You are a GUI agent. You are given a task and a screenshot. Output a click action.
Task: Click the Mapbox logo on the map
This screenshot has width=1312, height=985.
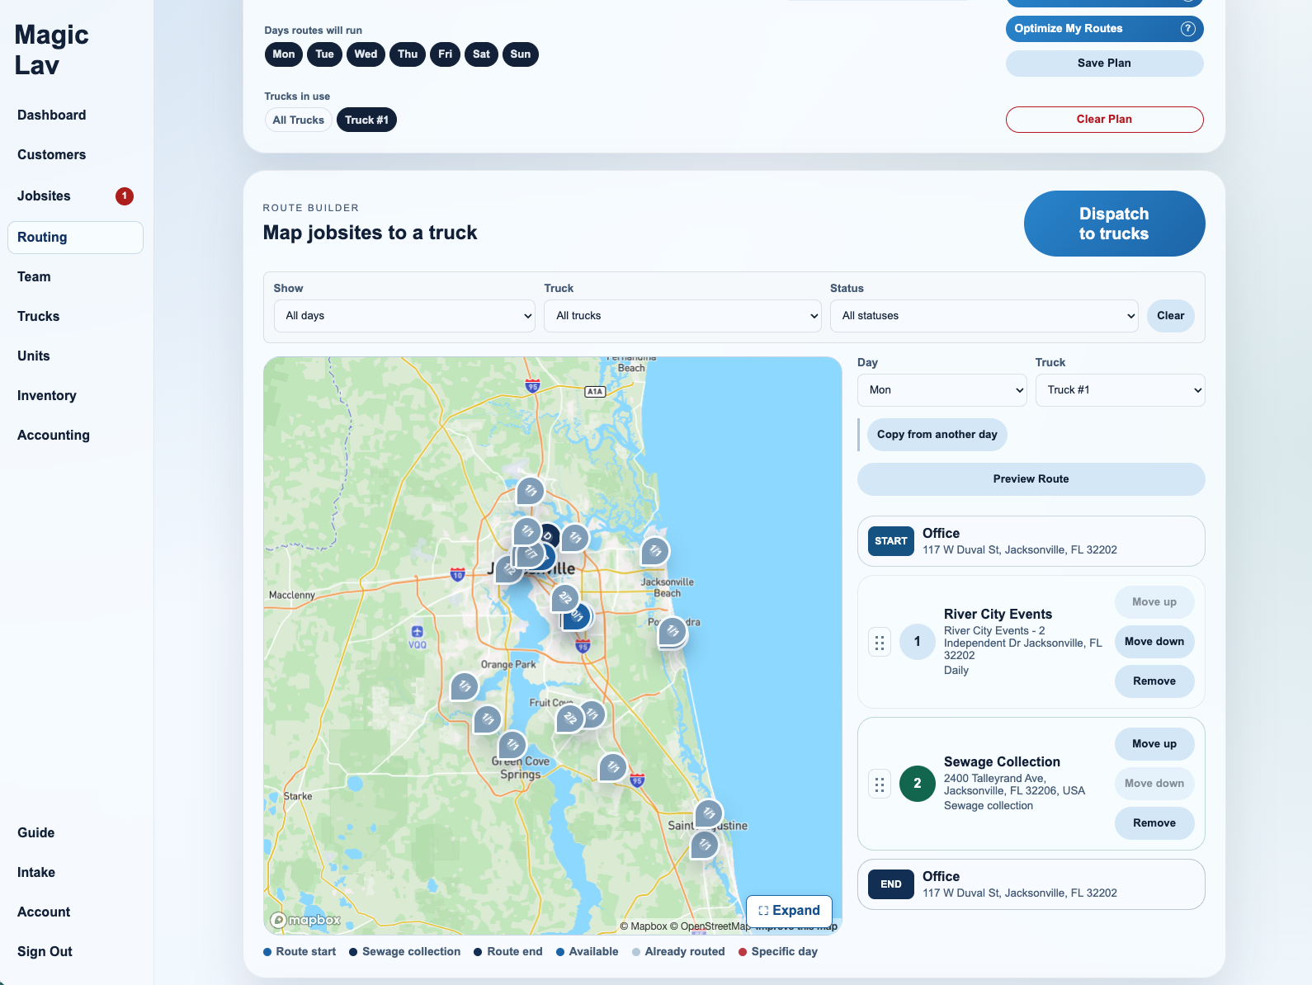tap(306, 920)
